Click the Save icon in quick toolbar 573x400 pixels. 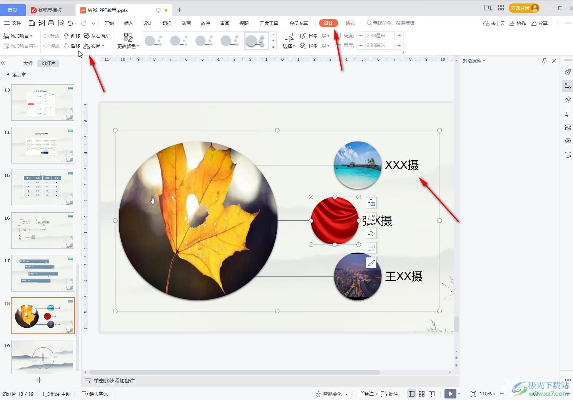(32, 23)
